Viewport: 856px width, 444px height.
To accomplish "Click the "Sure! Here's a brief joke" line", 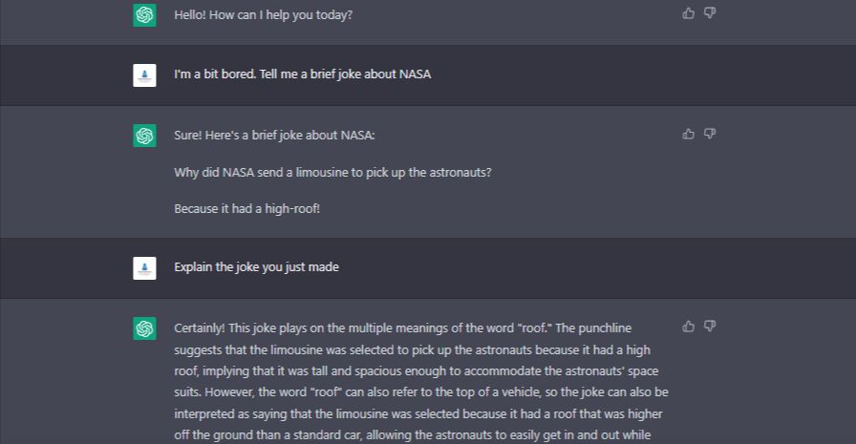I will click(274, 136).
